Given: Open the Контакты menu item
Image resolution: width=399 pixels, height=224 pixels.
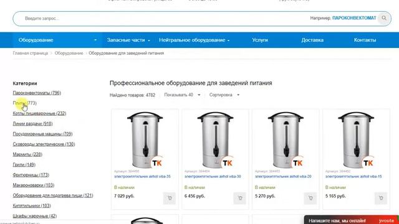Looking at the screenshot, I should coord(365,40).
